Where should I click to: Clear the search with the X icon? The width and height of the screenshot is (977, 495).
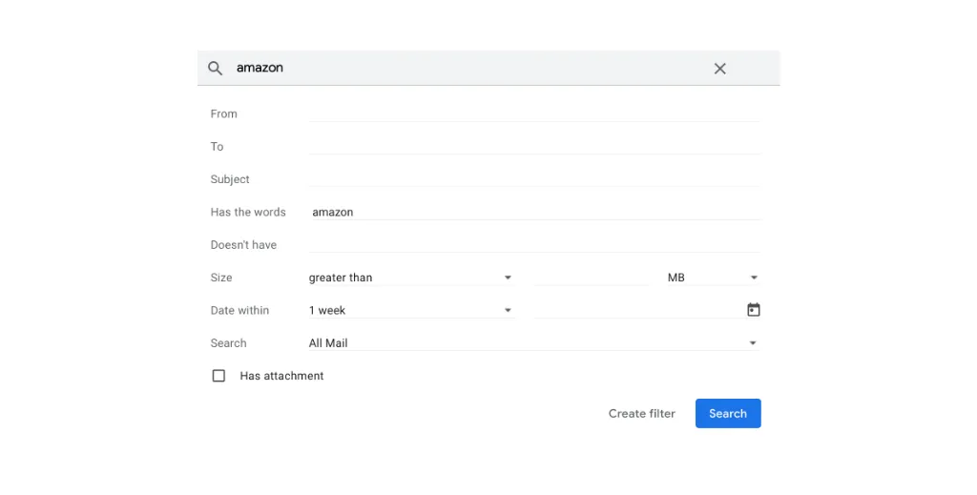click(719, 69)
